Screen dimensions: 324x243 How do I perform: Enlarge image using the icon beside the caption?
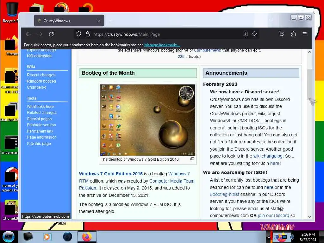[x=192, y=159]
